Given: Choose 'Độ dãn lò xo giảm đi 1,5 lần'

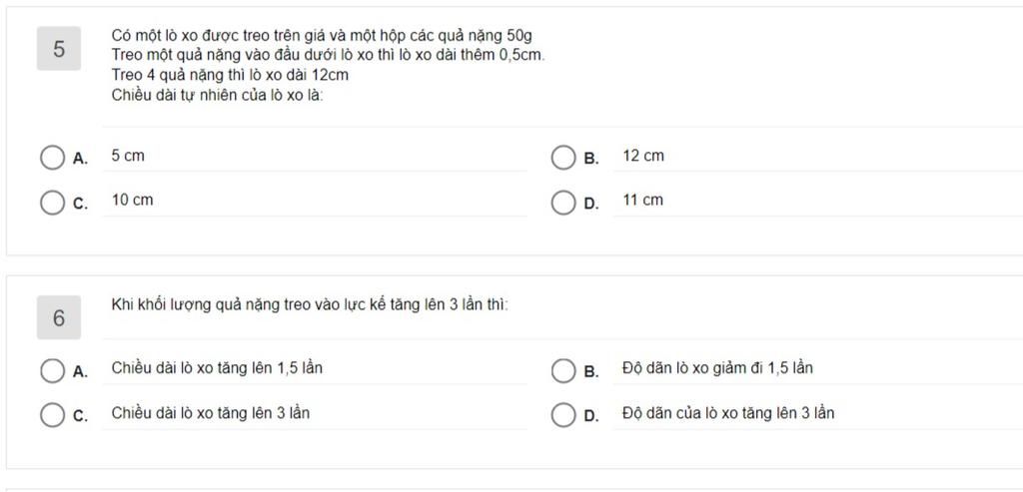Looking at the screenshot, I should coord(717,368).
